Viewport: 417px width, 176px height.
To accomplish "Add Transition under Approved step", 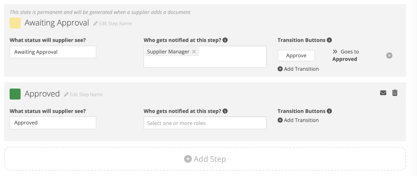I will coord(298,120).
